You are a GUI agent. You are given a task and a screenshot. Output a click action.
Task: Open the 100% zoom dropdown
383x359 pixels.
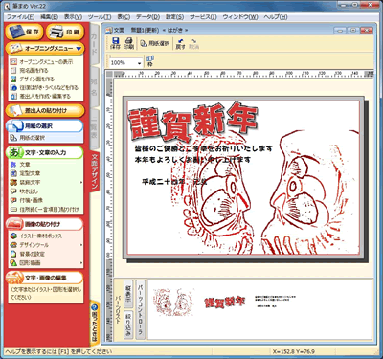click(x=125, y=63)
